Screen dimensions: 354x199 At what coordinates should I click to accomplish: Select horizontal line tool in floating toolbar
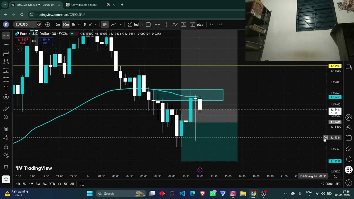(158, 25)
